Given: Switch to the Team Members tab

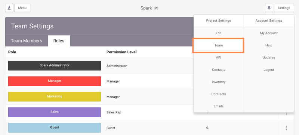Looking at the screenshot, I should pyautogui.click(x=27, y=41).
